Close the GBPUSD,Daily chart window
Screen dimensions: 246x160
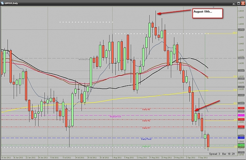[243, 3]
